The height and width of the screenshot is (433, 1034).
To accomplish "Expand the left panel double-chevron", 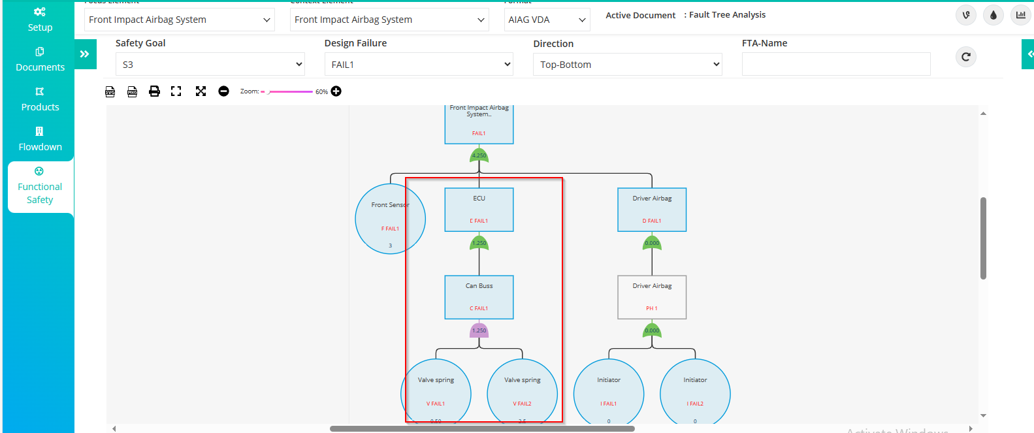I will point(85,54).
